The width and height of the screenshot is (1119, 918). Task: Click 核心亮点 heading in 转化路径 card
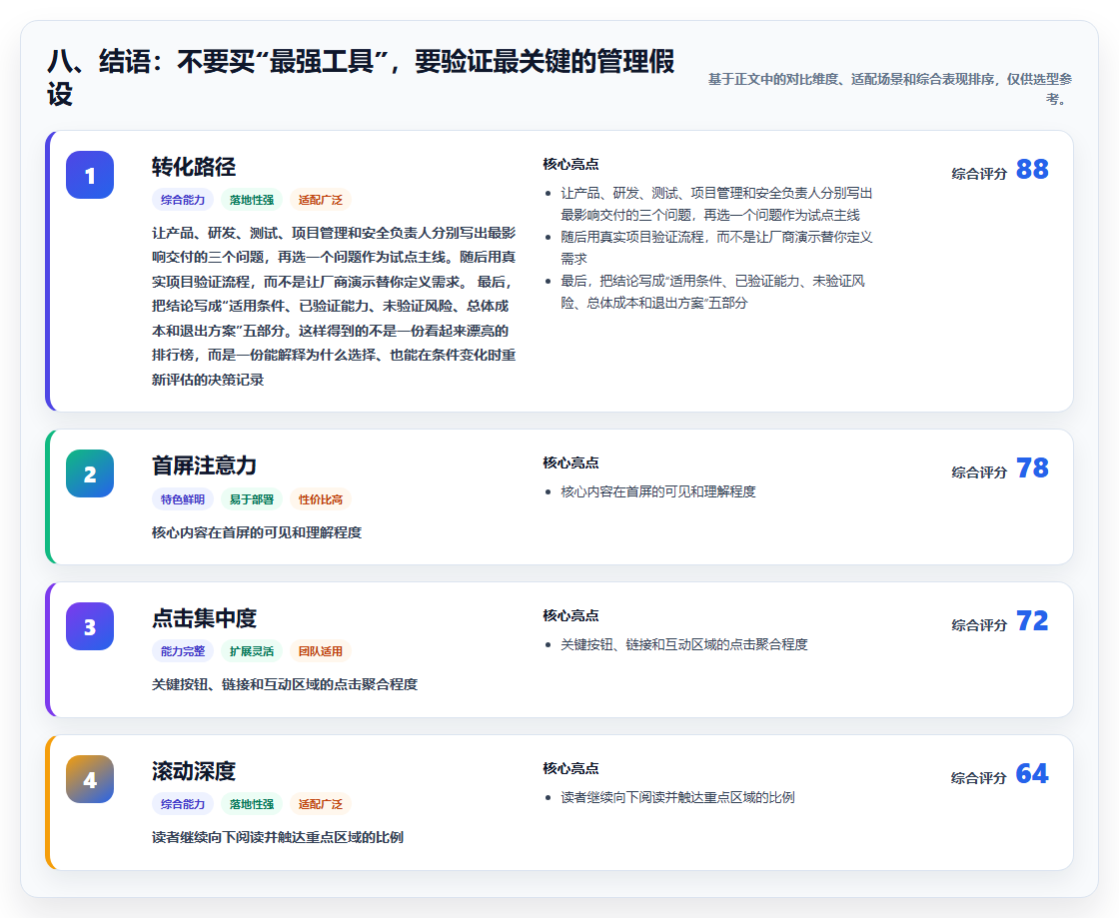570,164
